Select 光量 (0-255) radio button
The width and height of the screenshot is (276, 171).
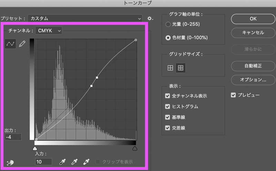pyautogui.click(x=168, y=25)
